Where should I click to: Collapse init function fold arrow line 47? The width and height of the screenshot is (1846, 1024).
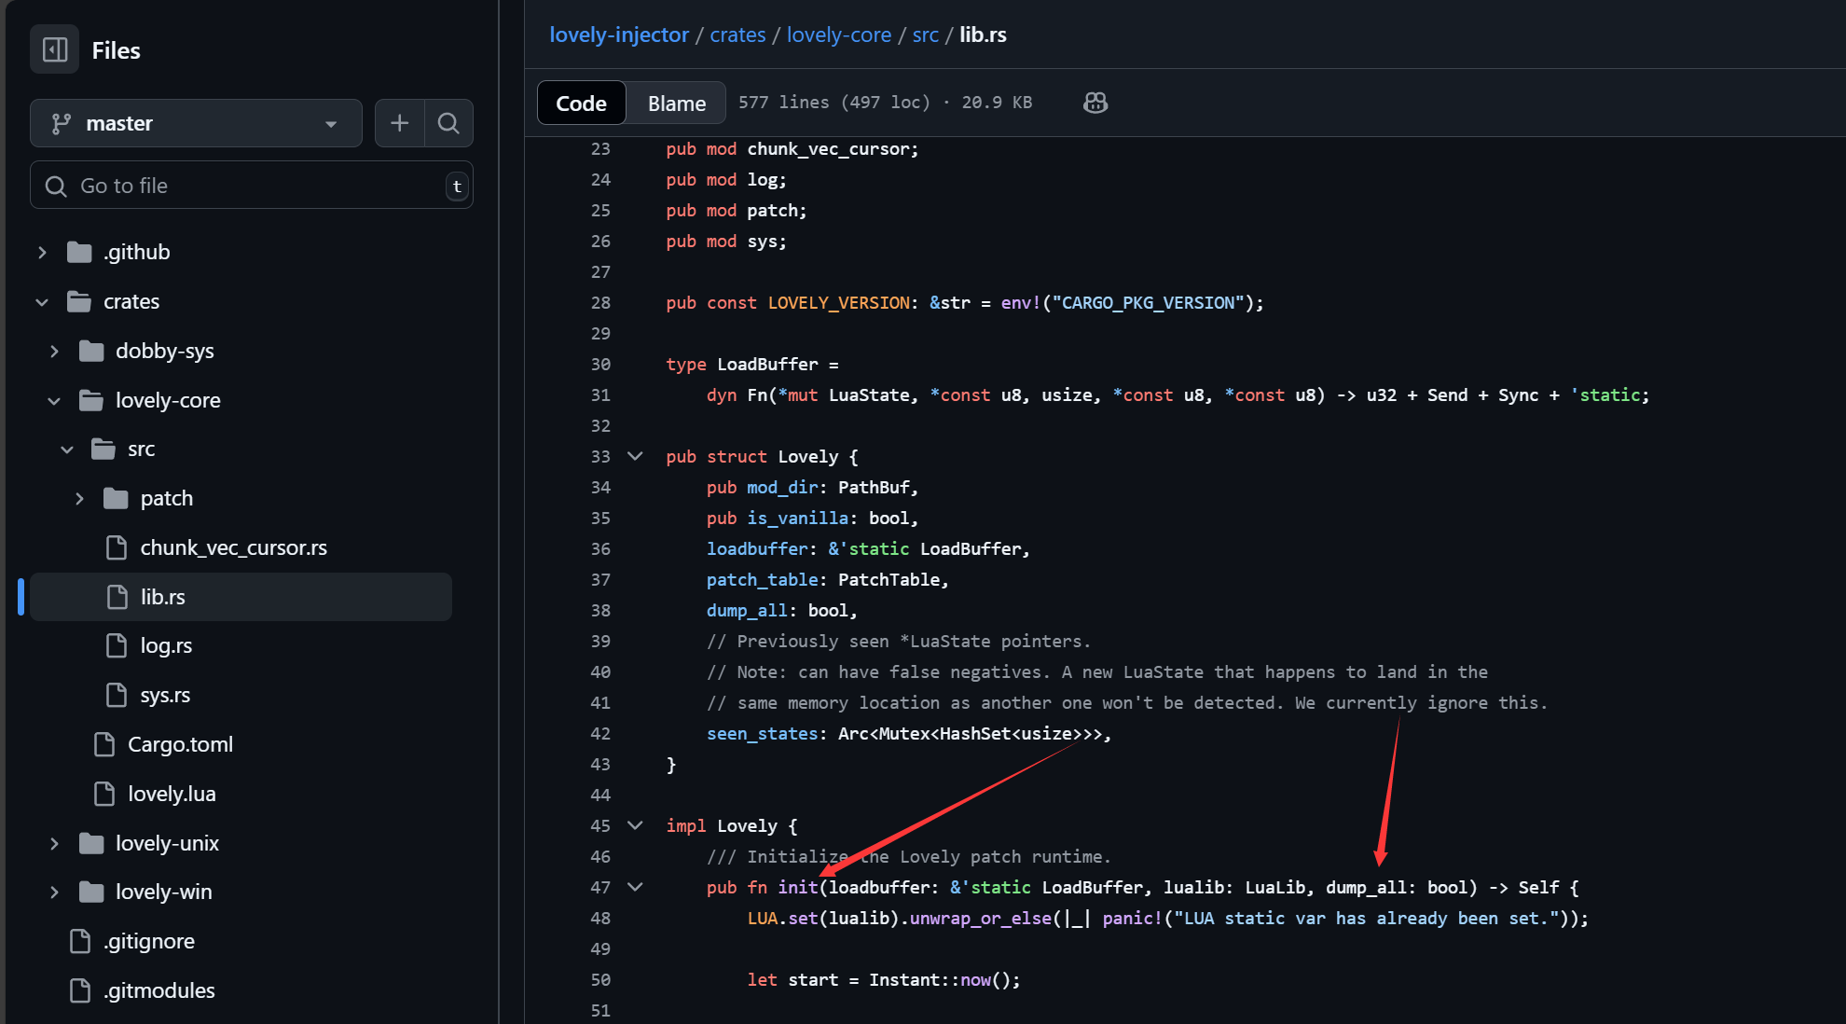click(635, 887)
